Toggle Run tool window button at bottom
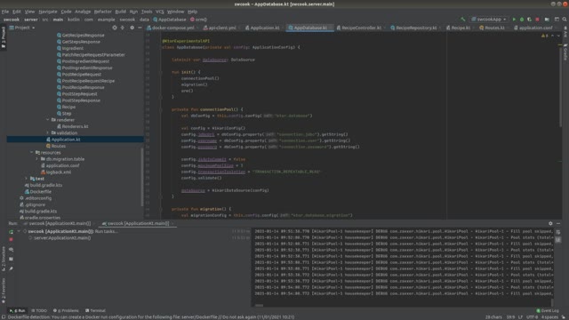The width and height of the screenshot is (569, 320). [x=17, y=310]
